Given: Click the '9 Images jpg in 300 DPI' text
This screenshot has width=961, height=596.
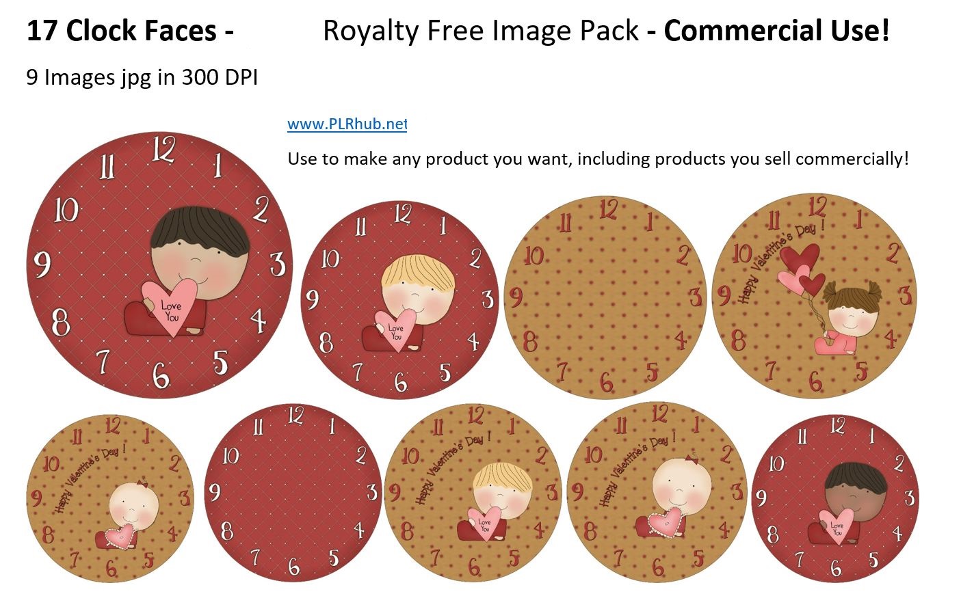Looking at the screenshot, I should (x=142, y=78).
